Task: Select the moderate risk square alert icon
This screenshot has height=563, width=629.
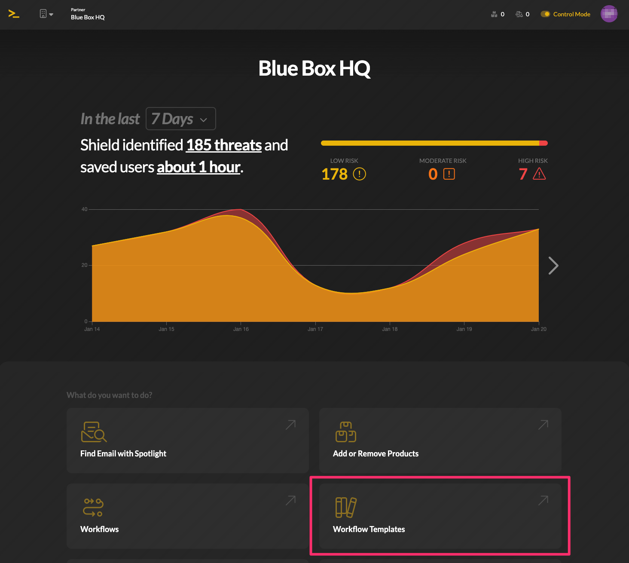Action: click(x=449, y=174)
